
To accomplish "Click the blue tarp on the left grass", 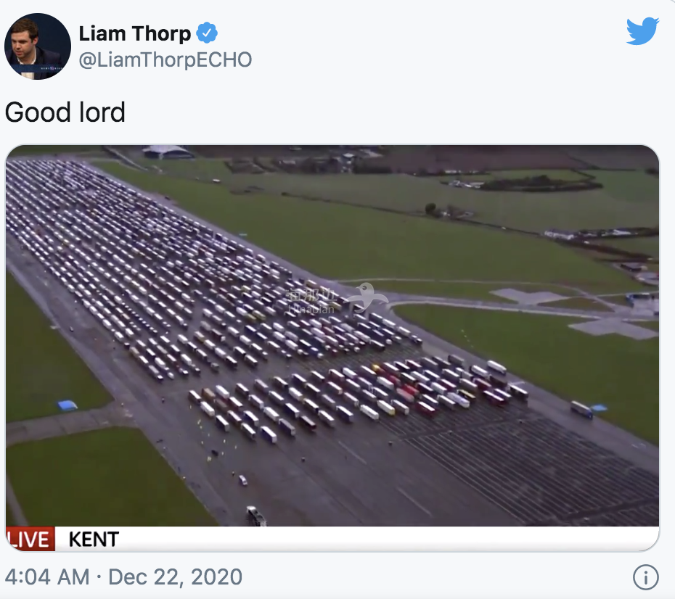I will [67, 405].
